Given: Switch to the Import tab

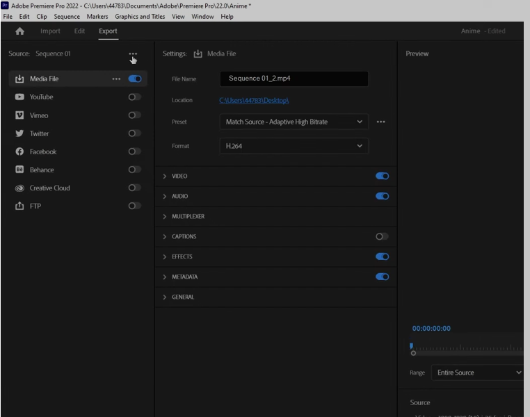Looking at the screenshot, I should click(50, 31).
